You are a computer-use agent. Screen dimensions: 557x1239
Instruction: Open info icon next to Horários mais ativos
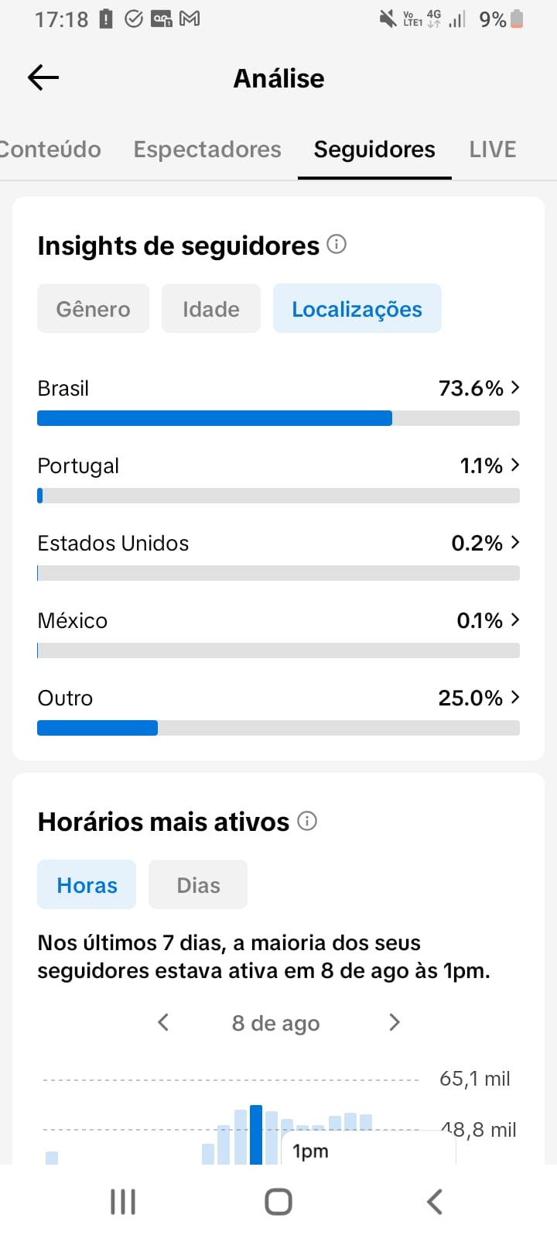[x=307, y=821]
